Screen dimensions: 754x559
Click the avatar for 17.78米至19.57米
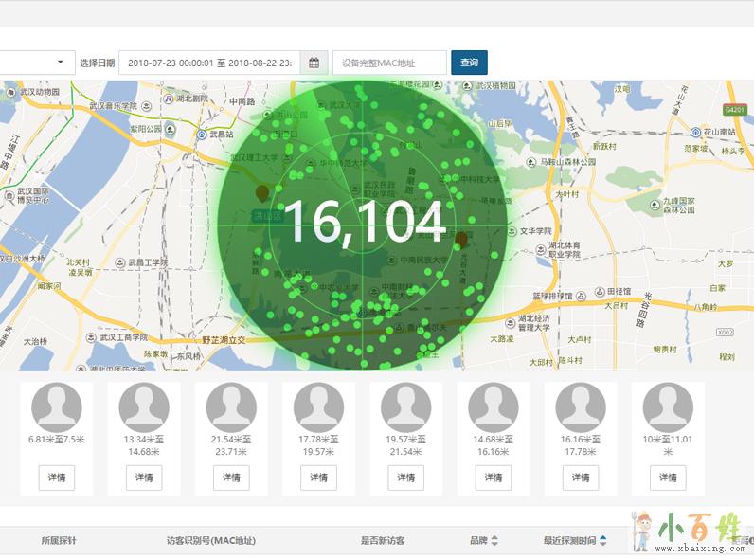tap(318, 408)
